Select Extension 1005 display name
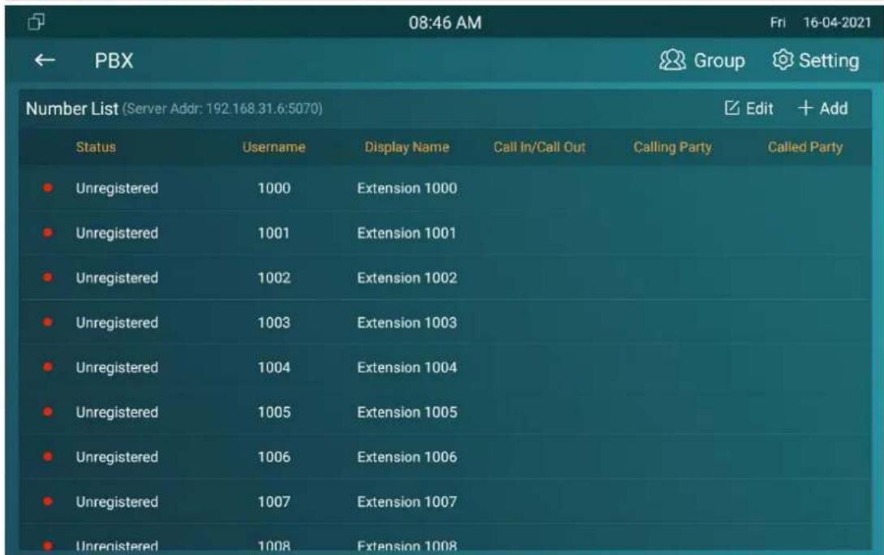884x555 pixels. (407, 412)
